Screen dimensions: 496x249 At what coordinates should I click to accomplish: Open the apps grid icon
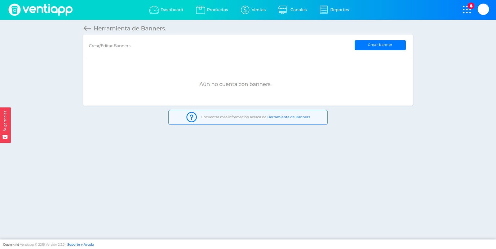(x=467, y=10)
